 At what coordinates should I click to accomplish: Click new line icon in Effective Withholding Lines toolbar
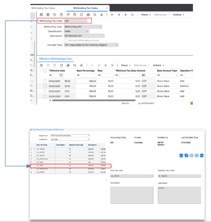pyautogui.click(x=41, y=66)
